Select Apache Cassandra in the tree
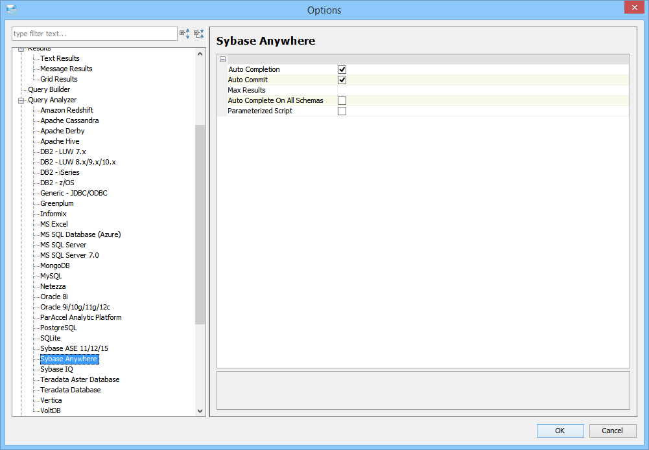 pyautogui.click(x=69, y=120)
